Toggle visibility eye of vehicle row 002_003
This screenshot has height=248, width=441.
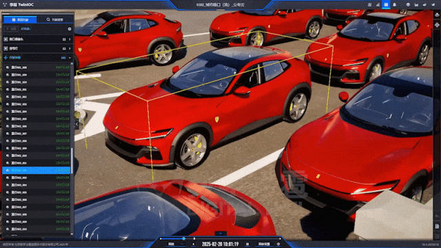click(x=8, y=104)
